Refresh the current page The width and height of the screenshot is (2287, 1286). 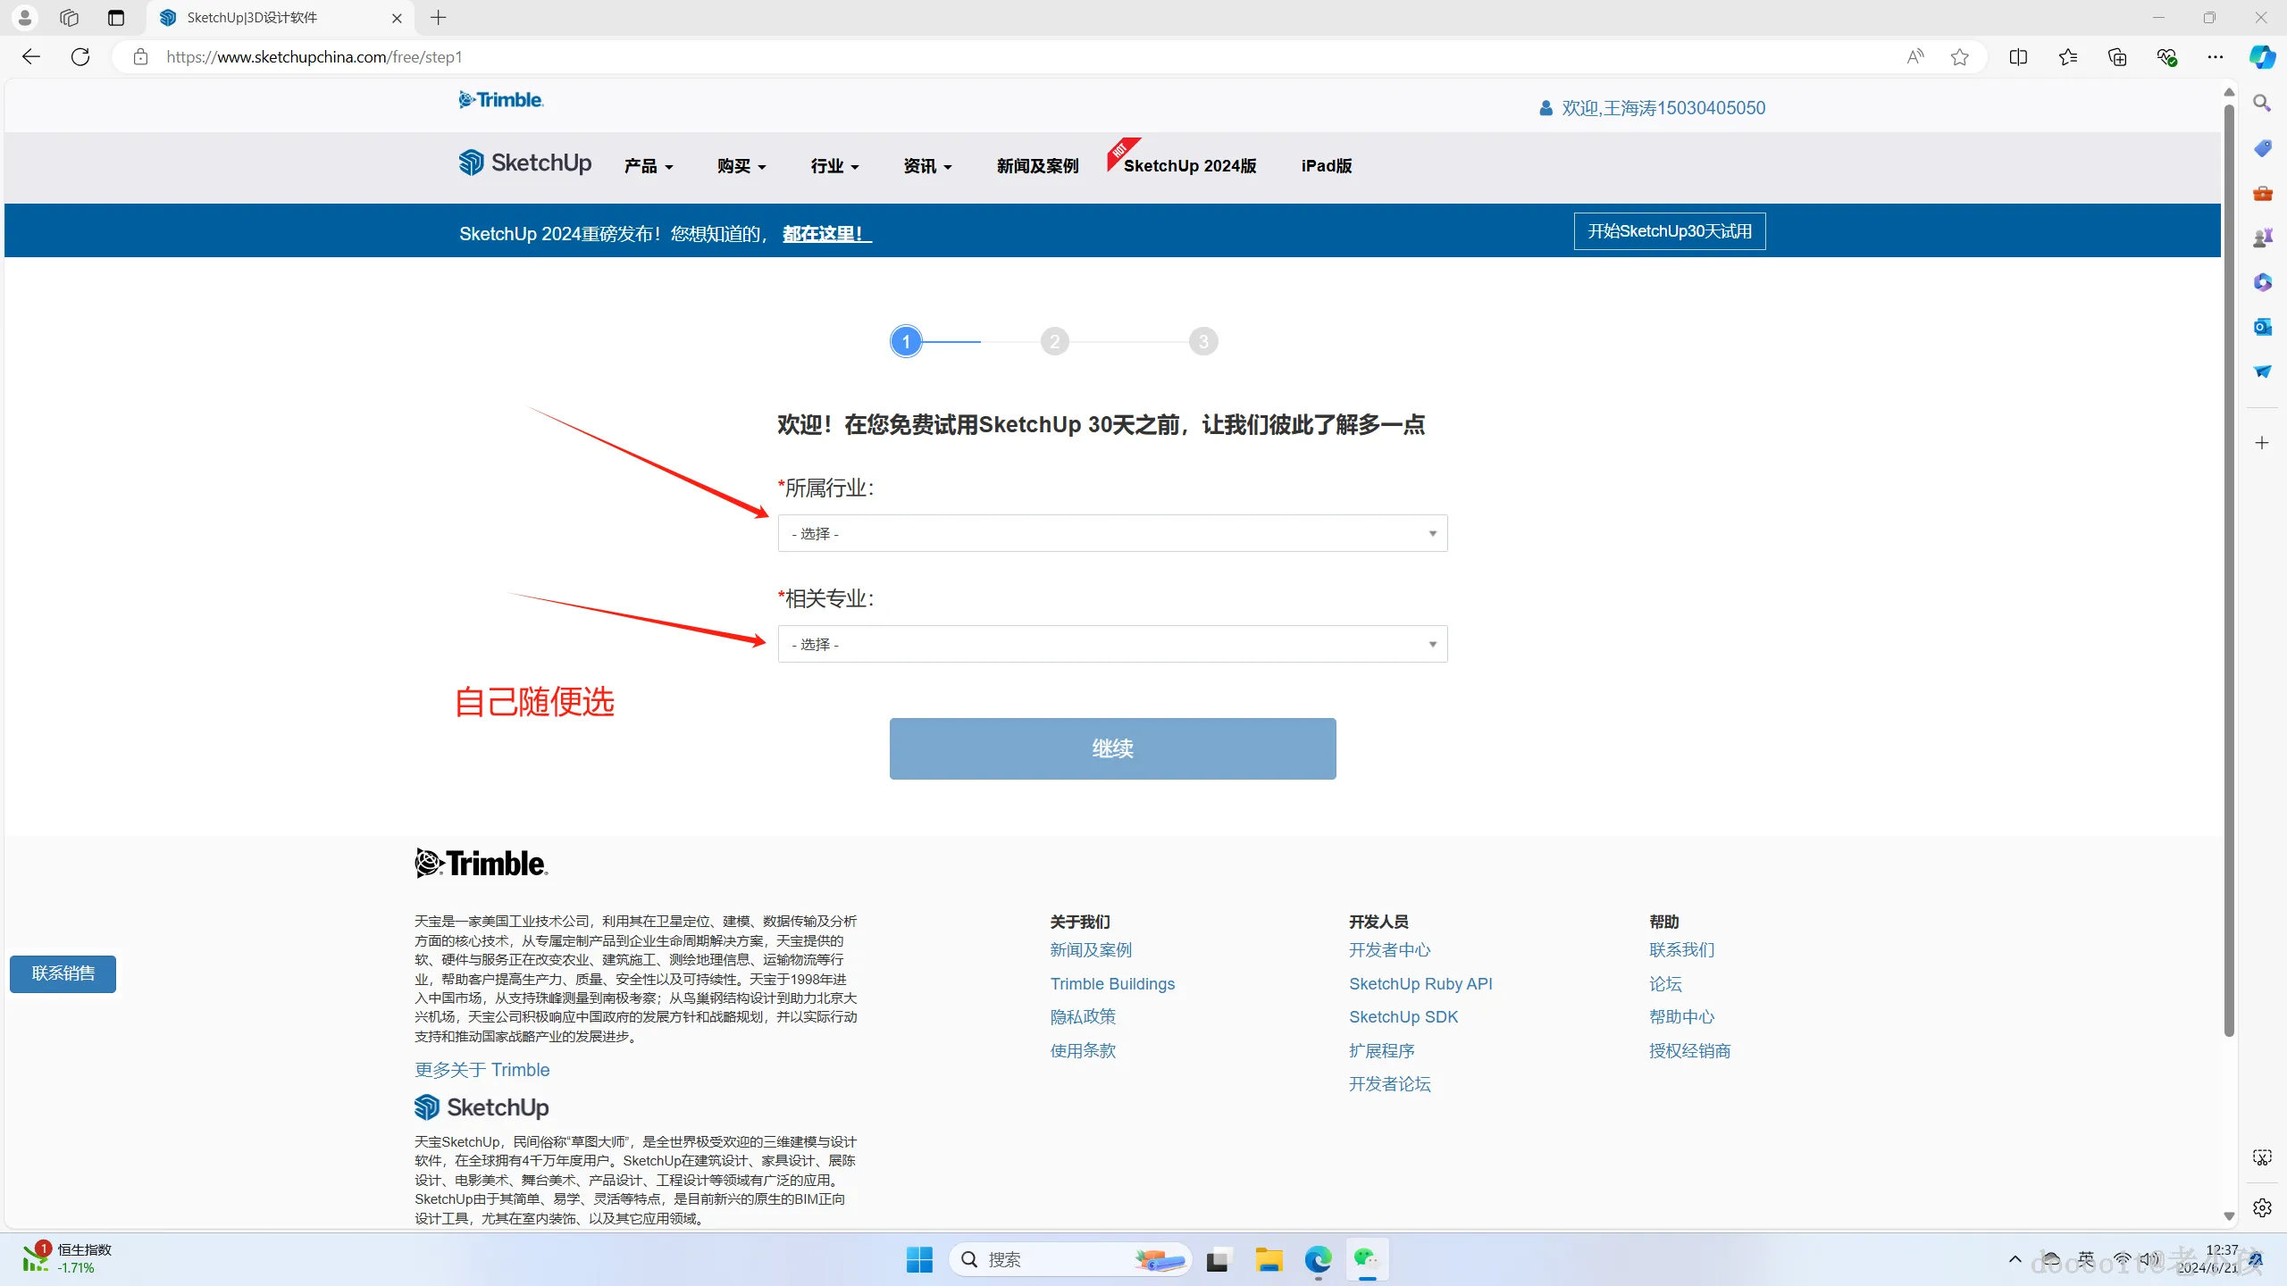[80, 56]
